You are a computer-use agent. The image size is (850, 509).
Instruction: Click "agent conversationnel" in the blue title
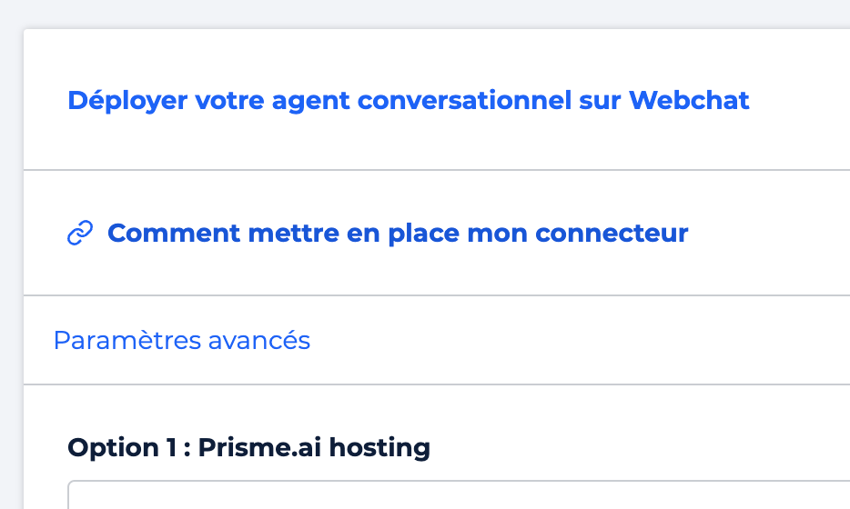coord(421,101)
